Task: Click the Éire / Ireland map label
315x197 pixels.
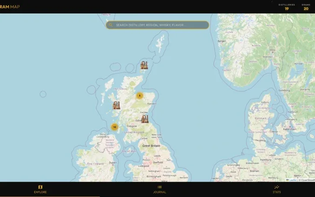Action: [x=96, y=164]
